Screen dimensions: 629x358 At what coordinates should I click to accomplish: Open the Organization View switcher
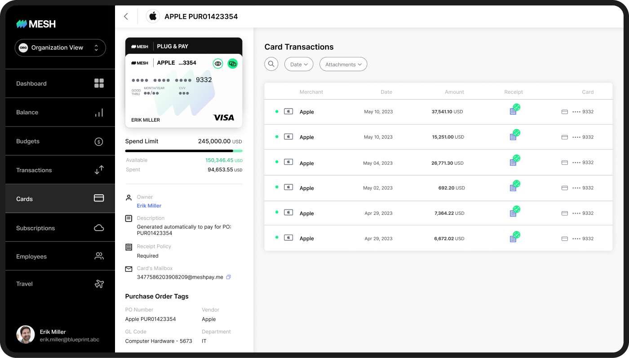pos(60,48)
